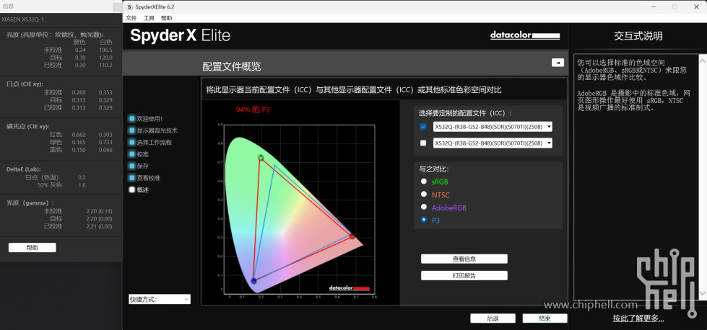The height and width of the screenshot is (330, 707).
Task: Click the 概述 step indicator
Action: click(131, 189)
